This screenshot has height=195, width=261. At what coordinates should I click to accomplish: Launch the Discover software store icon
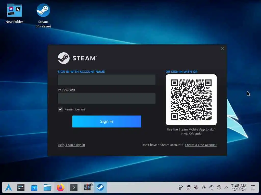pyautogui.click(x=34, y=188)
